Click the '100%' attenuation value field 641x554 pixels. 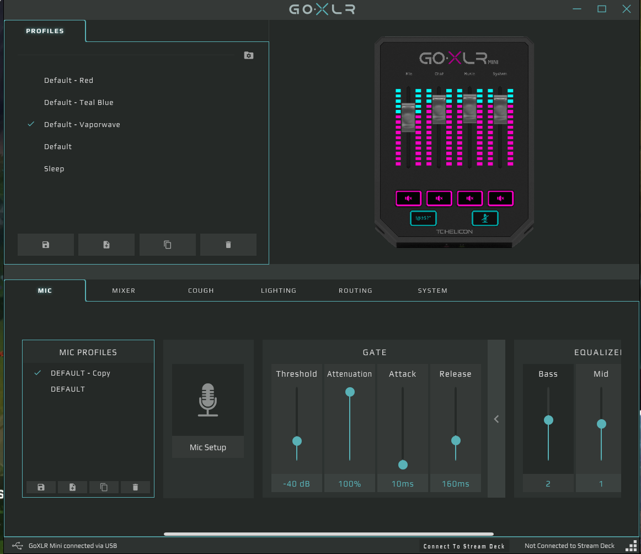click(350, 483)
